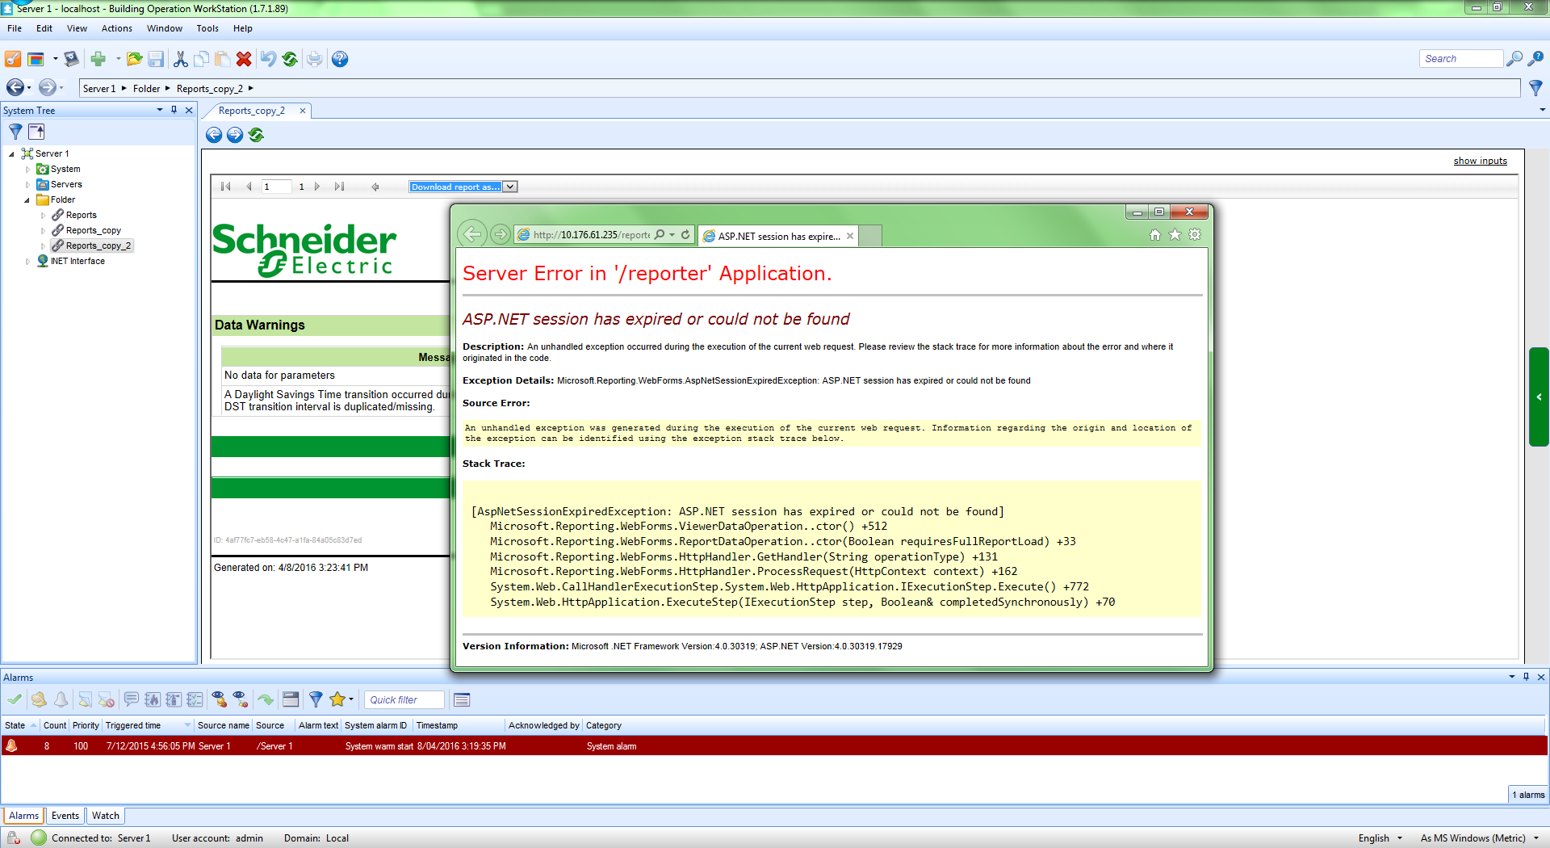The image size is (1550, 848).
Task: Click the Copy icon in toolbar
Action: (x=202, y=59)
